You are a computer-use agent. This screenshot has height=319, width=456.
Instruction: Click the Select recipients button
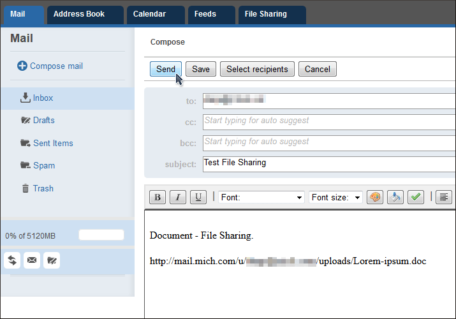257,69
